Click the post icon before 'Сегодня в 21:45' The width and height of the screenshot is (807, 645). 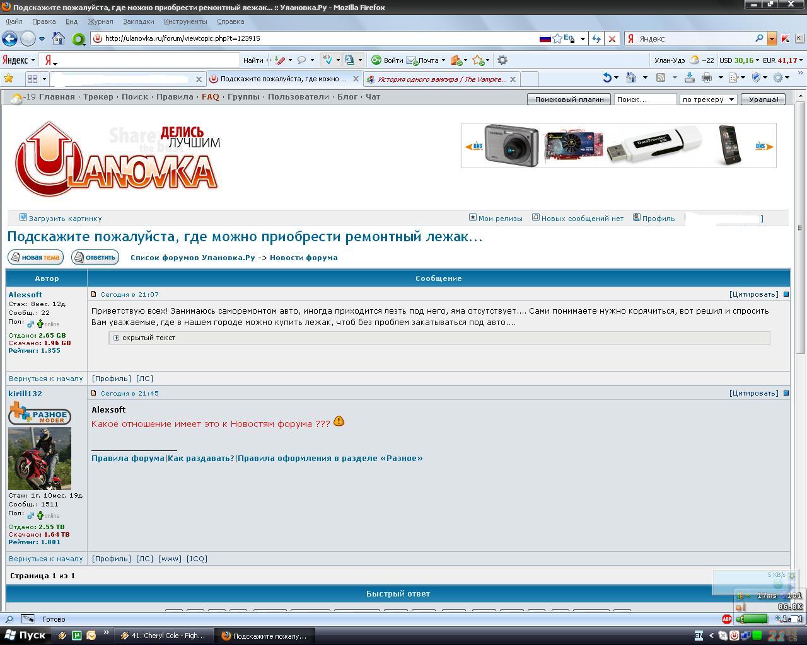94,393
